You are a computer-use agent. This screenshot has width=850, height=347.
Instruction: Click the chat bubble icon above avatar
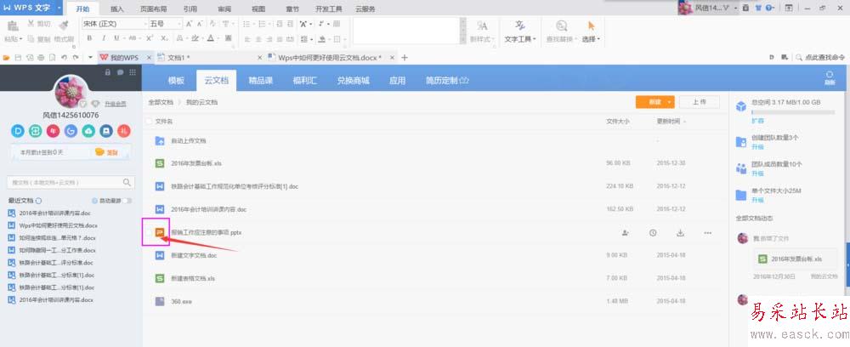tap(120, 72)
